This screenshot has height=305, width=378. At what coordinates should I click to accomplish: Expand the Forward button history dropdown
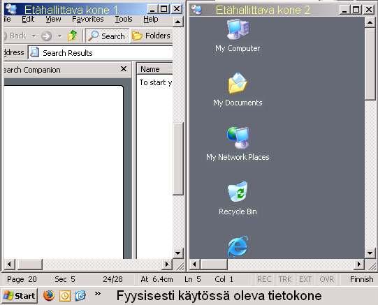[x=59, y=36]
